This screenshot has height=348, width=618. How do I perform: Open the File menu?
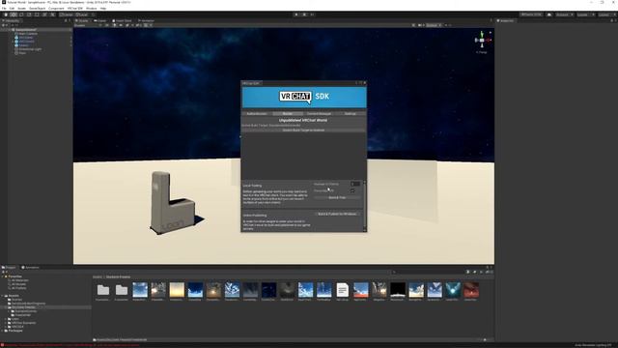[4, 9]
